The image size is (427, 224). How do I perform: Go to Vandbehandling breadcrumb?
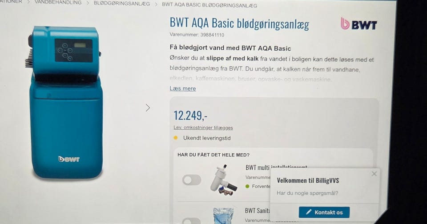(58, 3)
